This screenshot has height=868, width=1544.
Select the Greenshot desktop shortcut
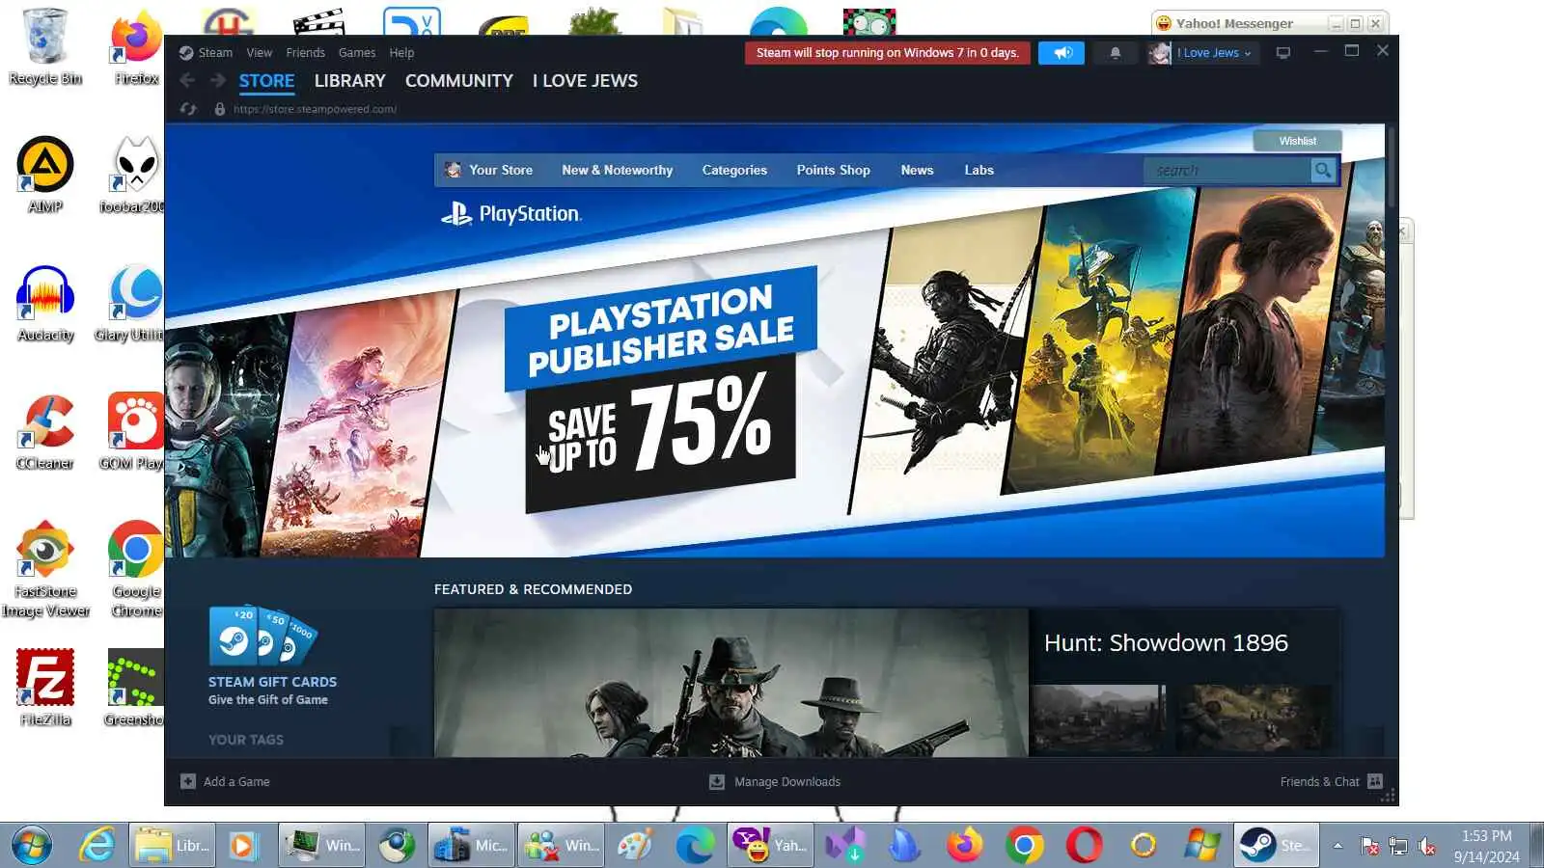pos(134,688)
